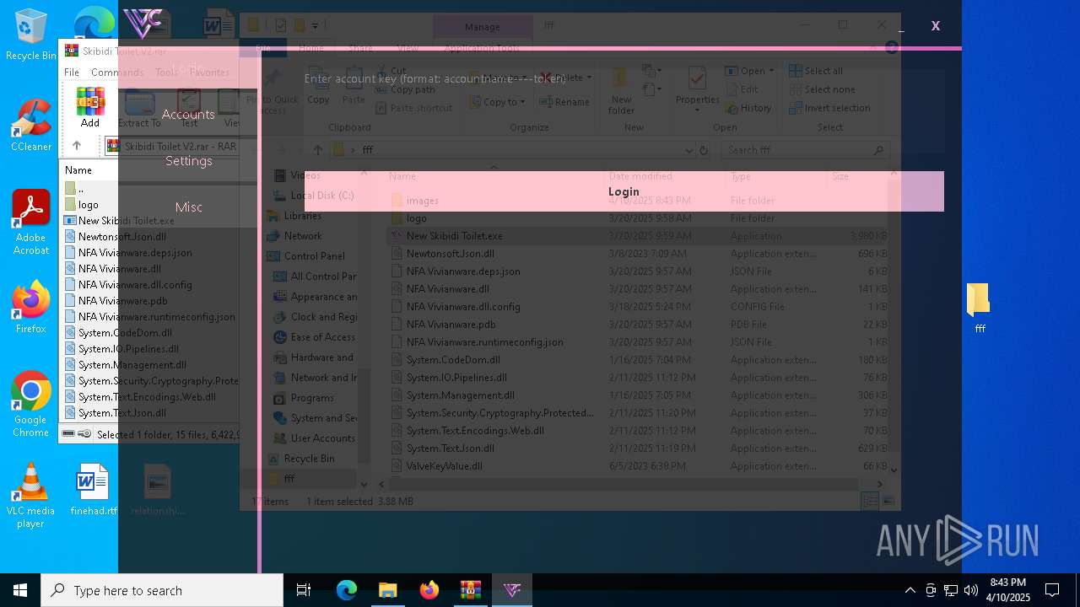This screenshot has width=1080, height=607.
Task: Open Explorer address bar history dropdown
Action: (689, 150)
